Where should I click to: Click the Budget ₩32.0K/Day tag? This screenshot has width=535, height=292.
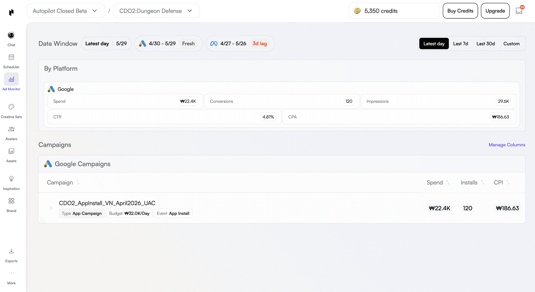129,213
